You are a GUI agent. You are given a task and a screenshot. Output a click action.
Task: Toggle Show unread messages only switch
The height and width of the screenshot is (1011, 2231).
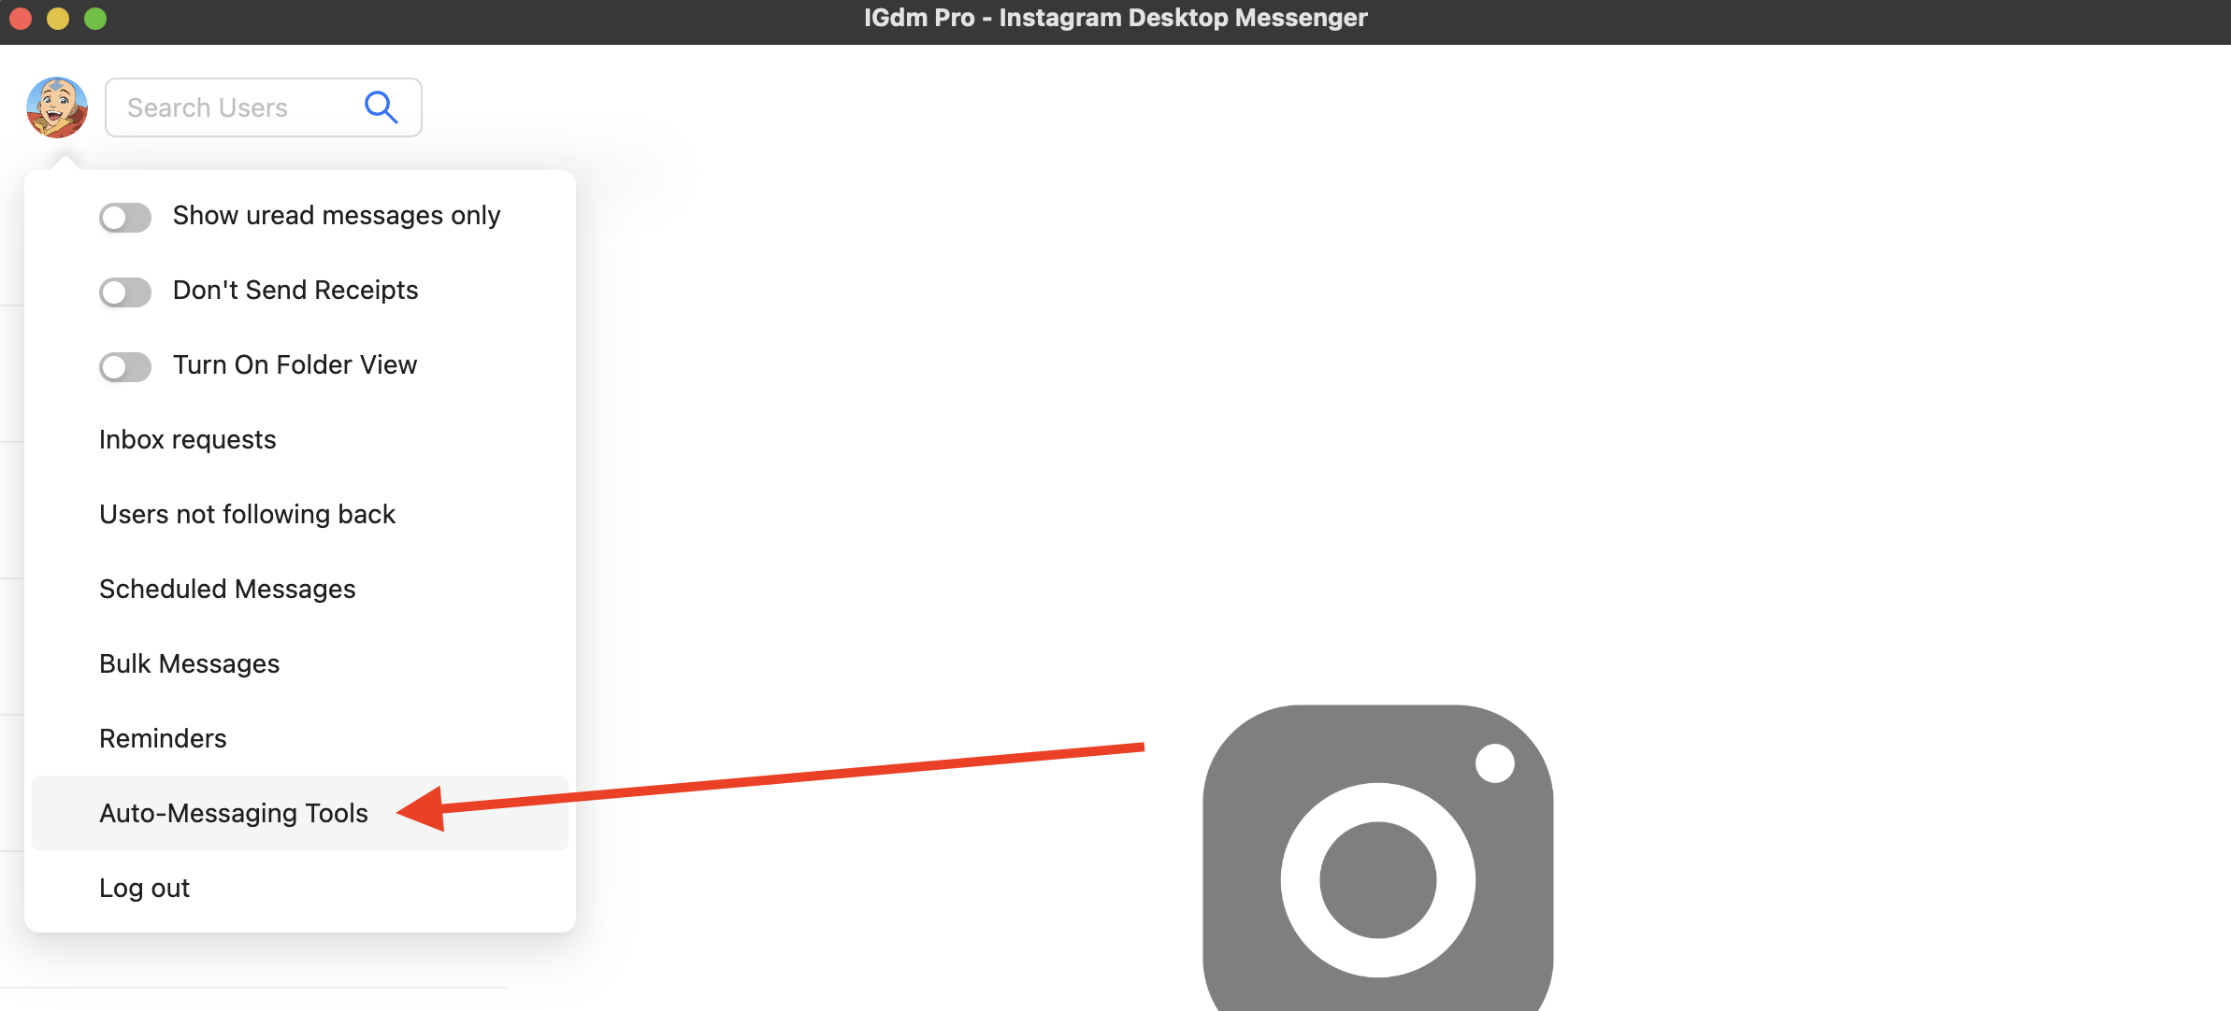[125, 216]
